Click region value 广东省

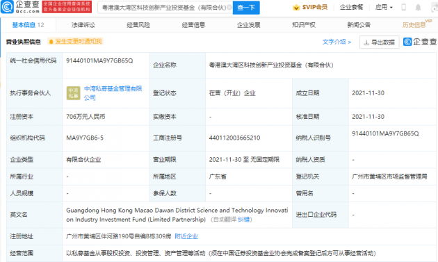pos(218,177)
